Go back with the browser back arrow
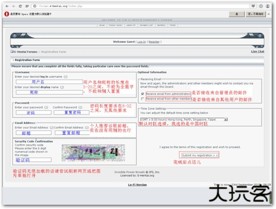276x209 pixels. (x=7, y=6)
